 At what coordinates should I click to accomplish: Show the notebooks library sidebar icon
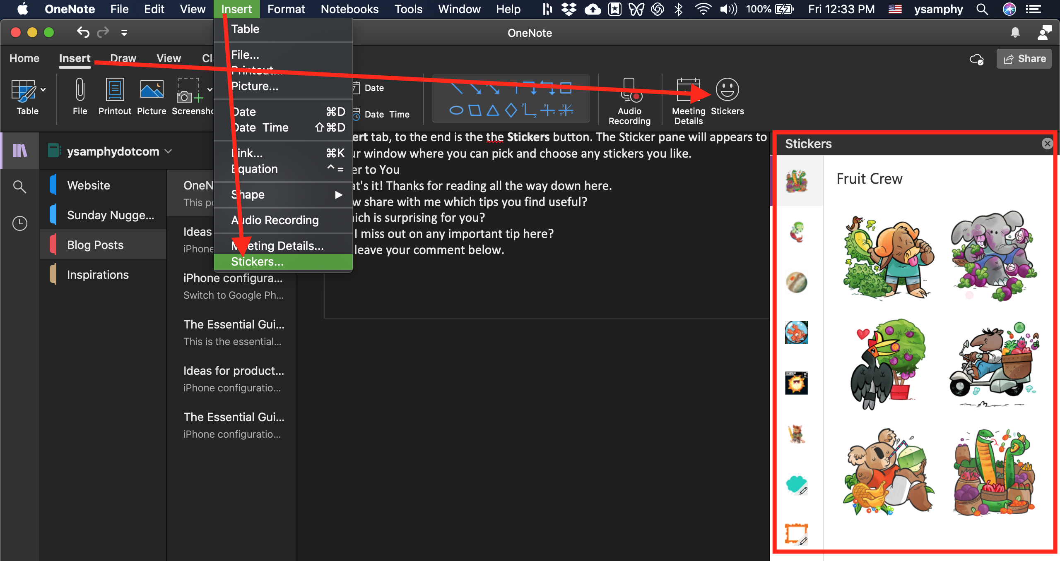[x=20, y=151]
